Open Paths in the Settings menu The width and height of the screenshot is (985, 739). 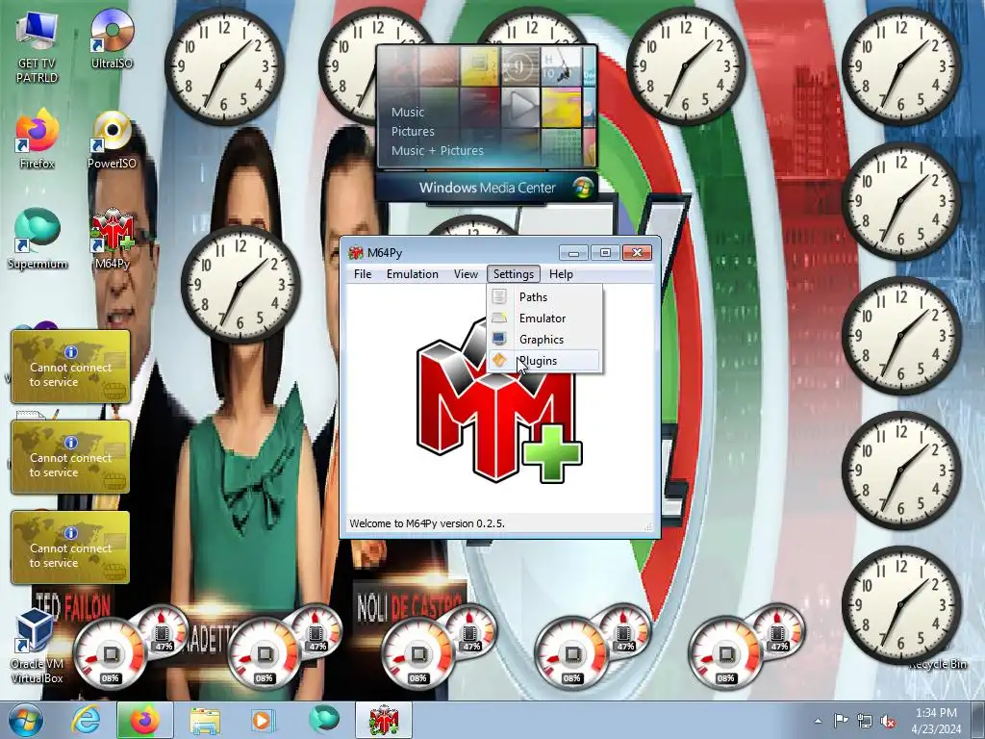pos(544,296)
